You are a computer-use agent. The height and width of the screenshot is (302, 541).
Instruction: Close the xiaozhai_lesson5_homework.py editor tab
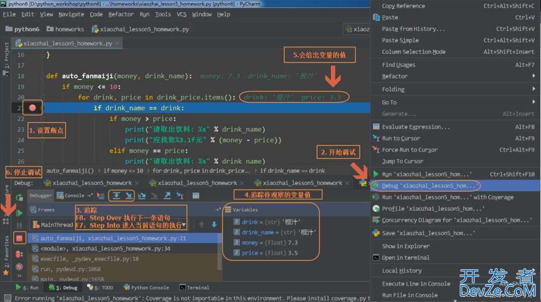tap(117, 43)
